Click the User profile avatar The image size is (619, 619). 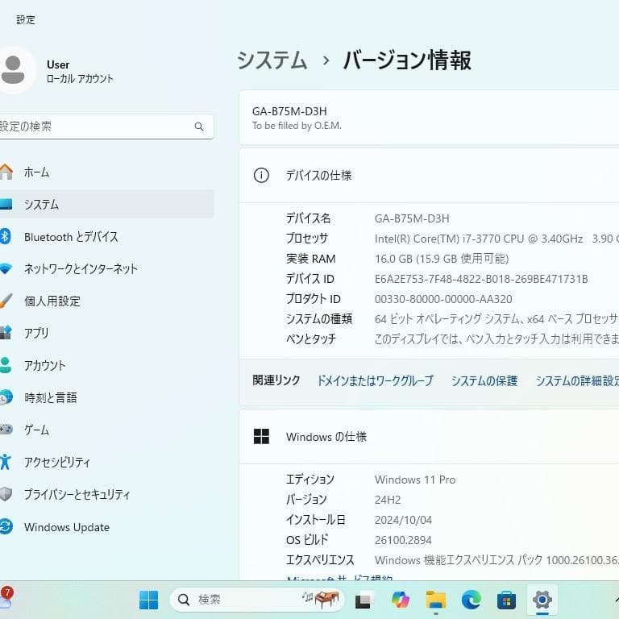pos(14,70)
